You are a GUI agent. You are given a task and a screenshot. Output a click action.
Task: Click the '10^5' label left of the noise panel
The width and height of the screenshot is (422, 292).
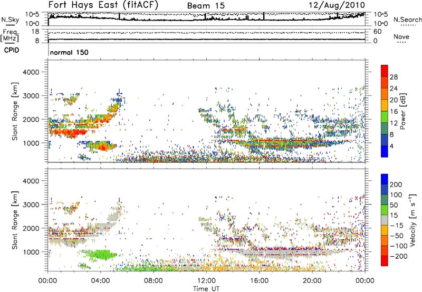click(x=32, y=15)
